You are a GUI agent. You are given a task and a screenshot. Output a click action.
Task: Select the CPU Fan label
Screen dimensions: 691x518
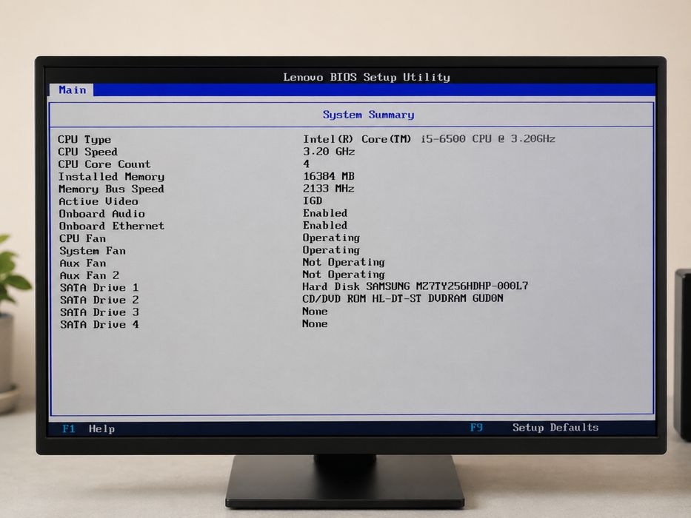83,238
